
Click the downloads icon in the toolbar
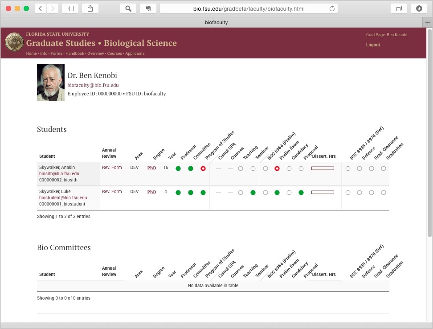click(418, 8)
